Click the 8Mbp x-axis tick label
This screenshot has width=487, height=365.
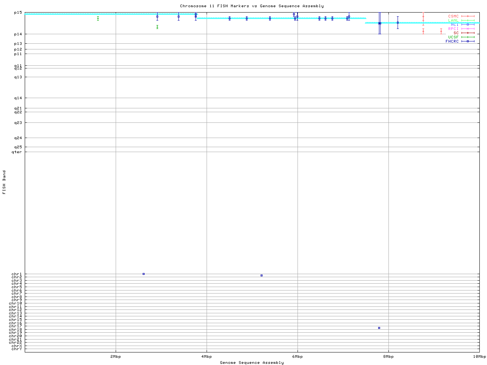click(x=388, y=357)
